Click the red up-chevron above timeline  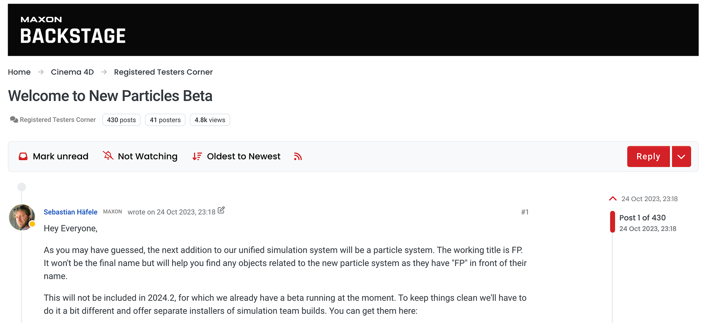(x=613, y=199)
